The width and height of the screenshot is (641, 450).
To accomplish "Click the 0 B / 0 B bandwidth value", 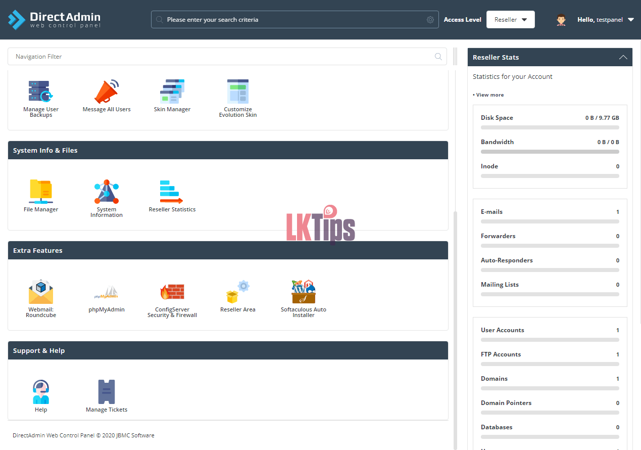I will pyautogui.click(x=608, y=142).
